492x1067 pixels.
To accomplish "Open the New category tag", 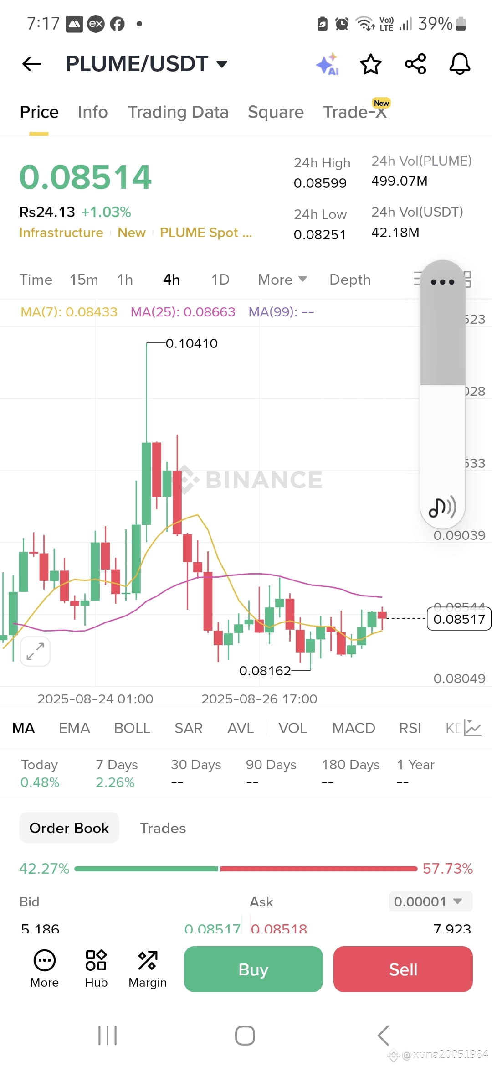I will (132, 233).
